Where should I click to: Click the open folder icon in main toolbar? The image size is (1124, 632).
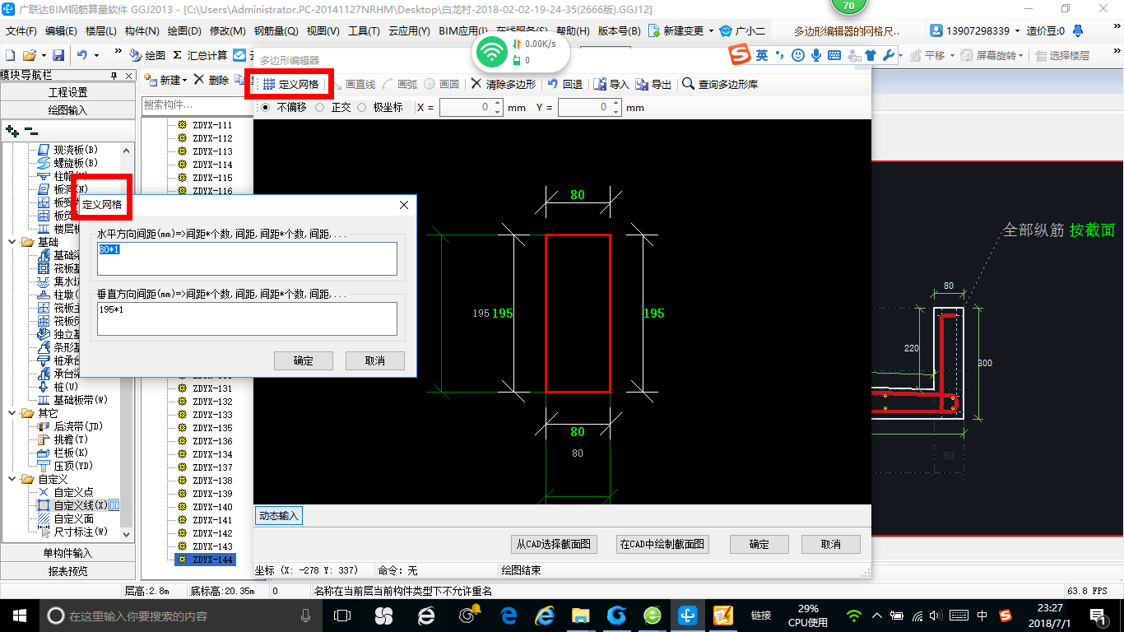coord(29,55)
